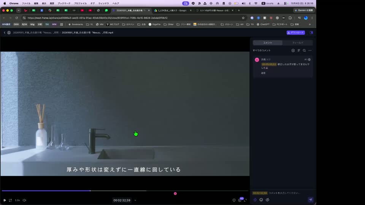Open a new browser tab
This screenshot has width=365, height=205.
[239, 11]
